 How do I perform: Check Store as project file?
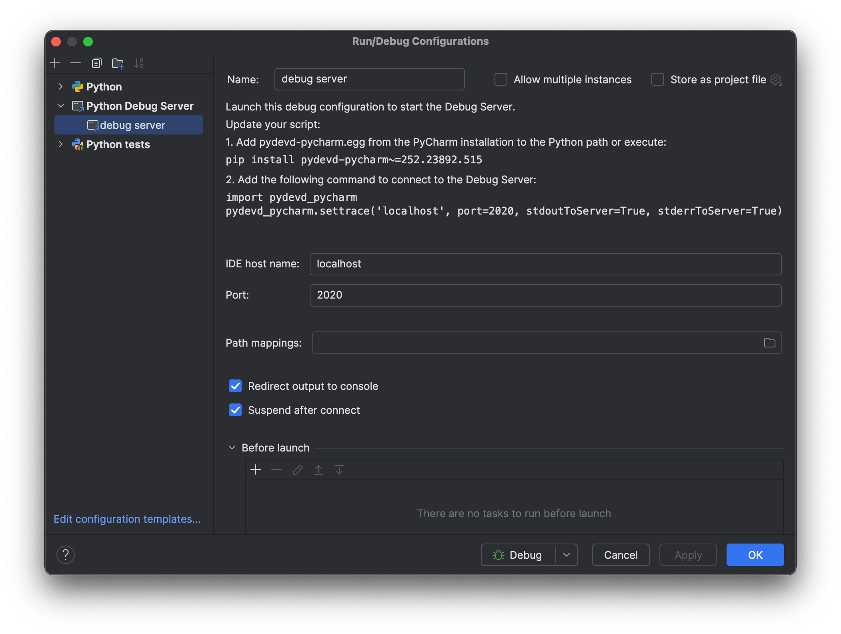point(658,80)
